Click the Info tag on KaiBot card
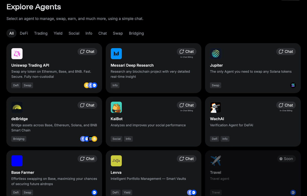 128,139
